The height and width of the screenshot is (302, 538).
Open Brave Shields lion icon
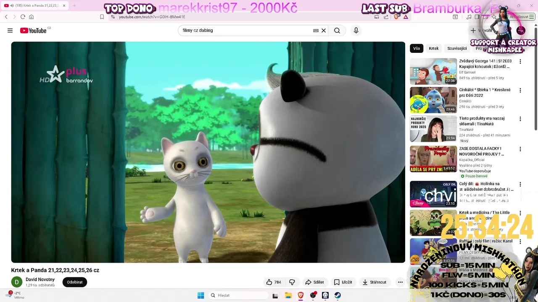pos(396,17)
